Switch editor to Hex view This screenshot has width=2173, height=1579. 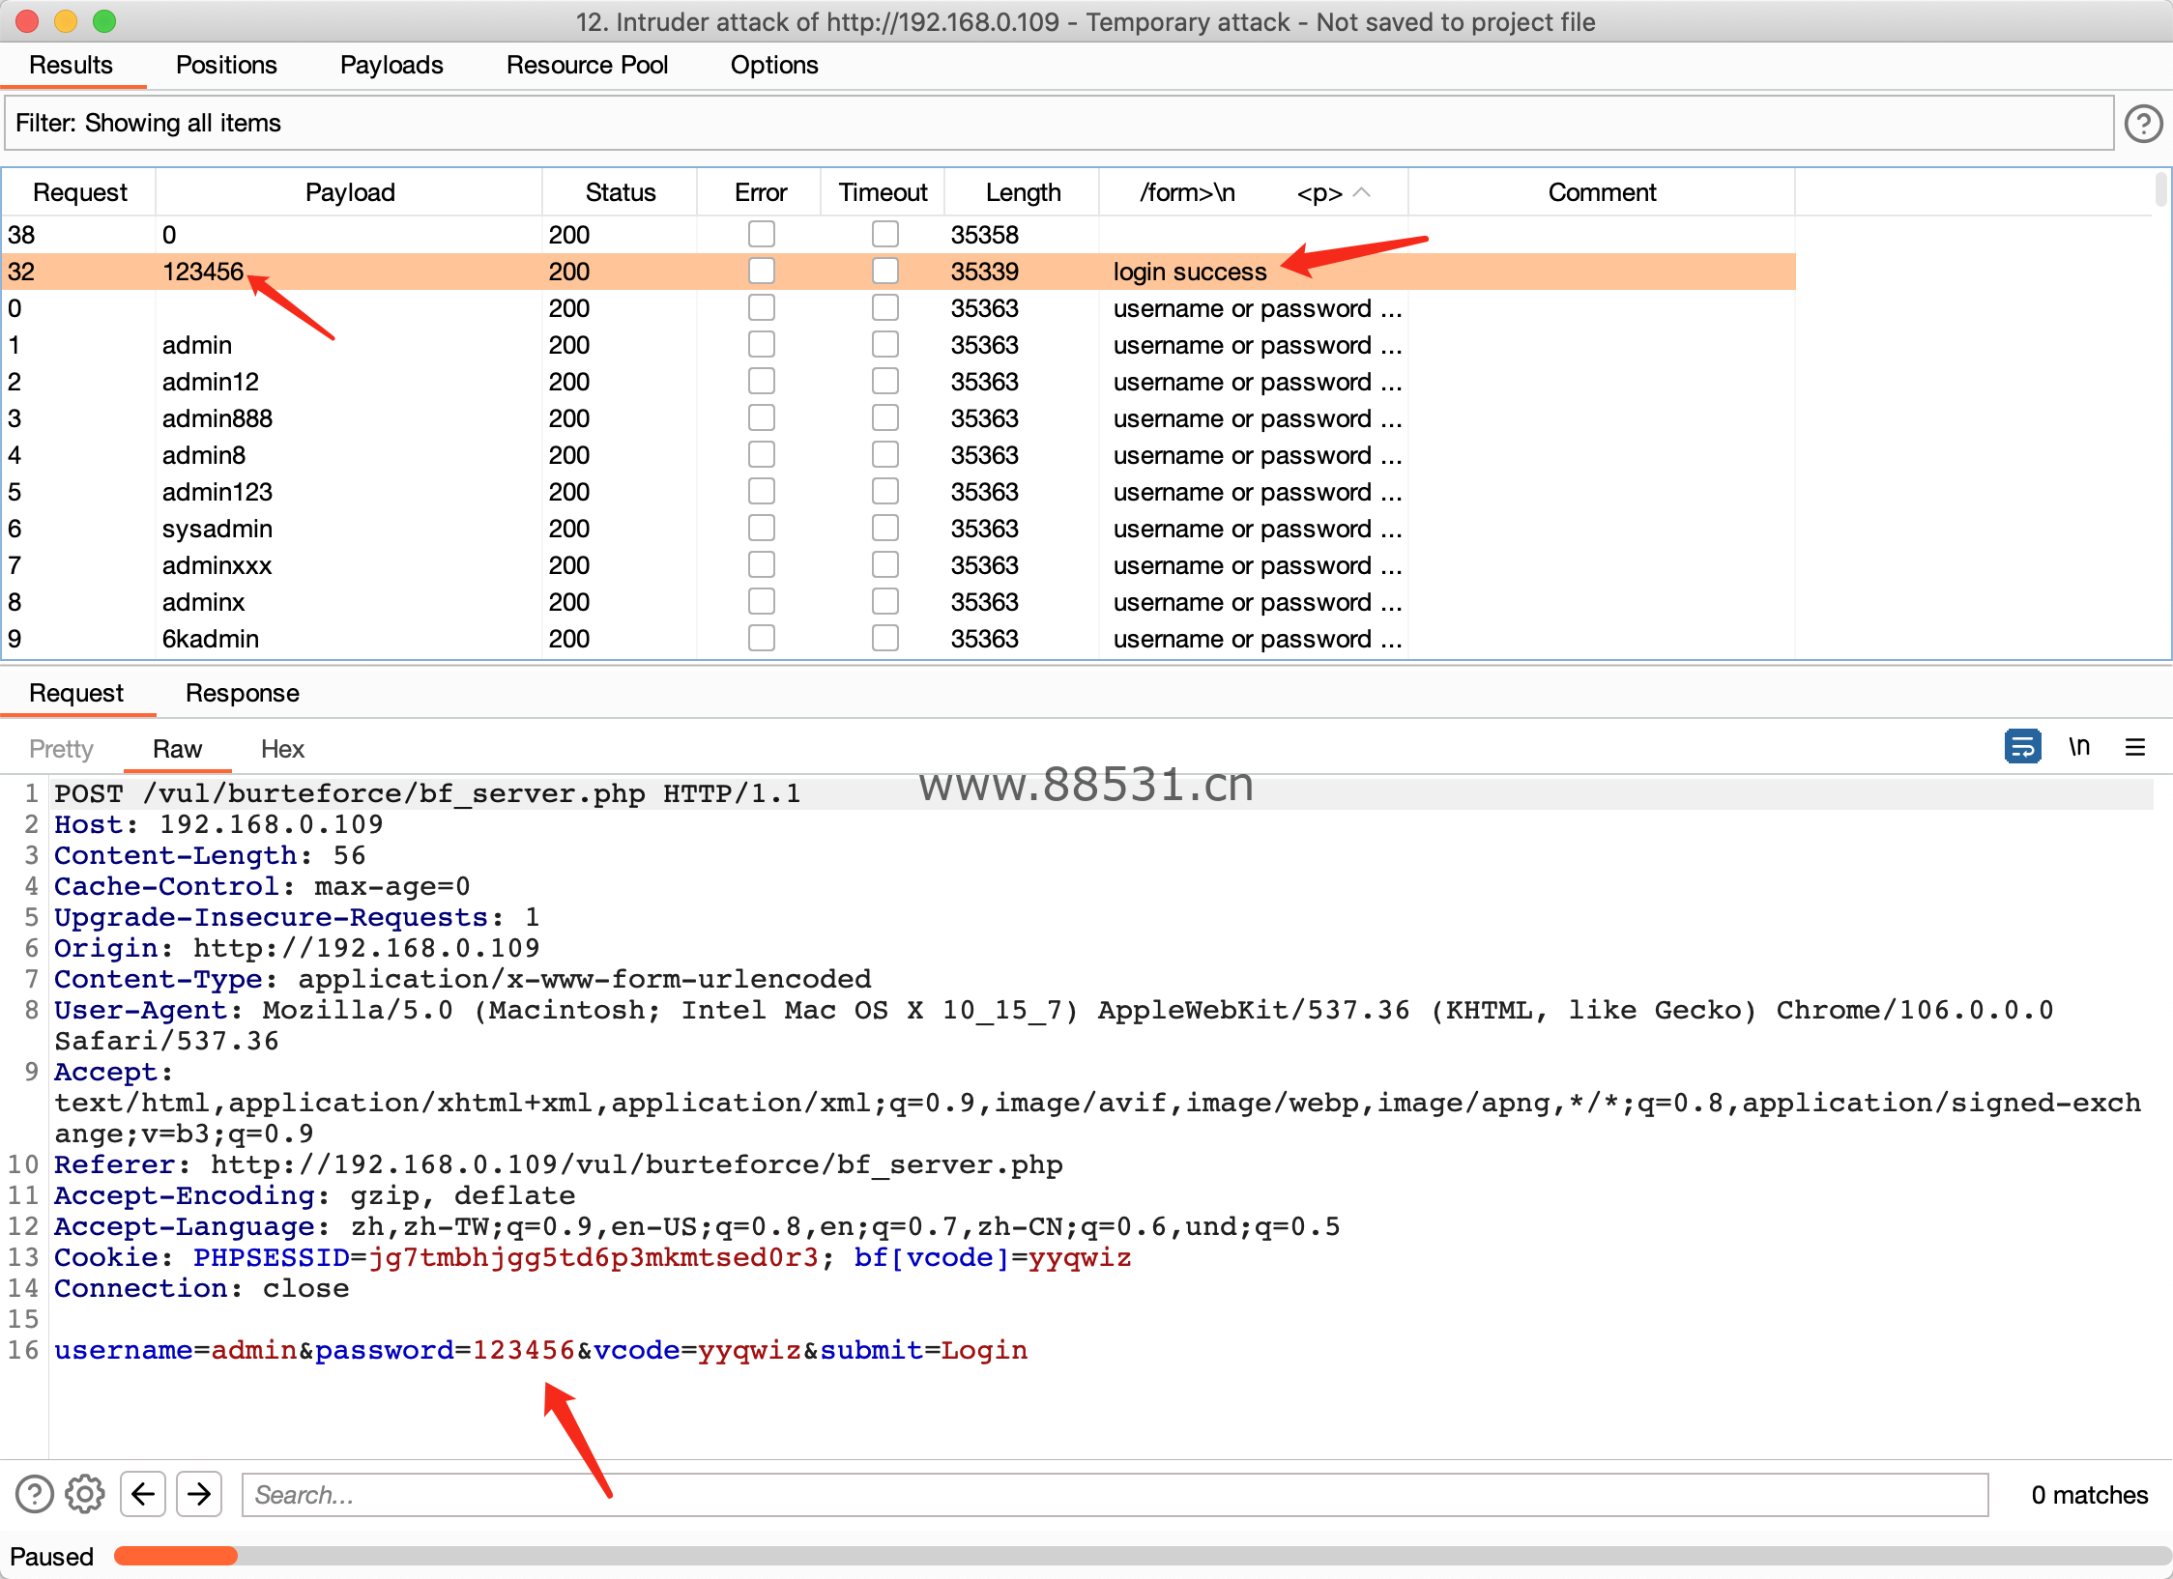pyautogui.click(x=282, y=749)
